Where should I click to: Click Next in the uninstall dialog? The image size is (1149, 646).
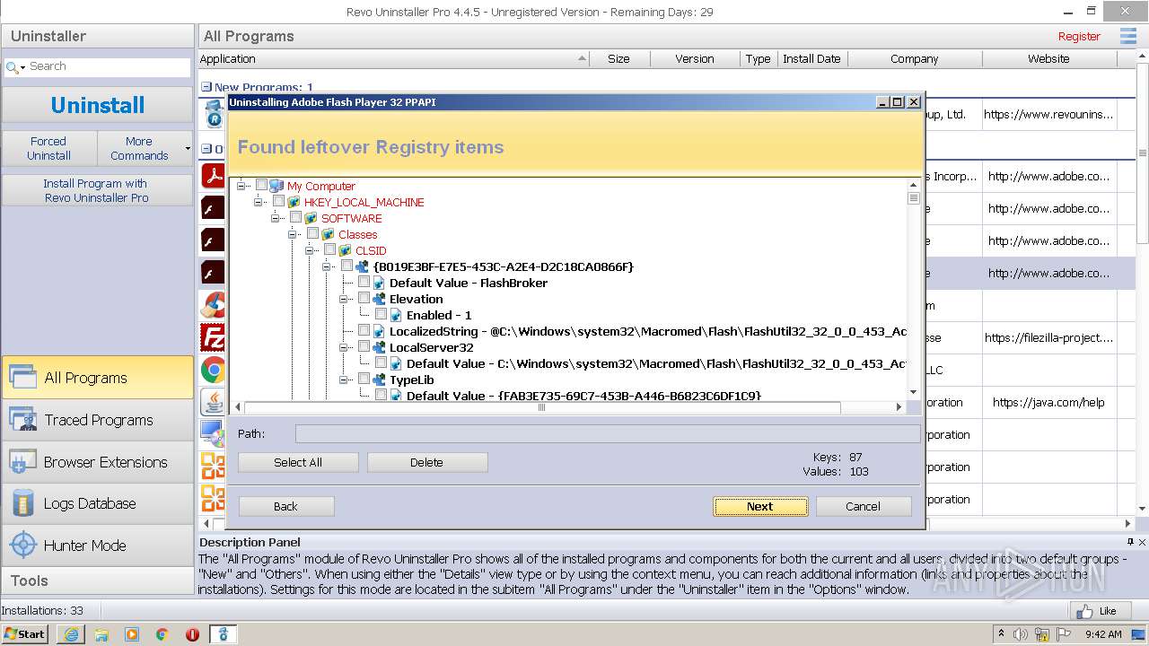[x=760, y=506]
